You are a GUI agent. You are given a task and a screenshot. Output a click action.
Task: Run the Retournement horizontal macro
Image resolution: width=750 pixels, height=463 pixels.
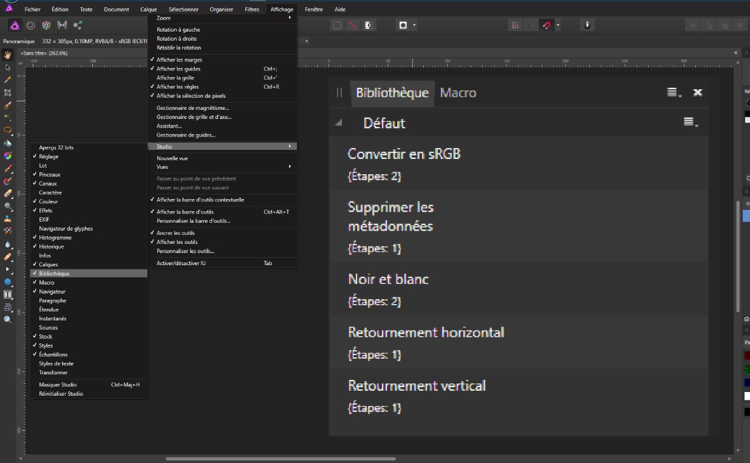(x=519, y=342)
